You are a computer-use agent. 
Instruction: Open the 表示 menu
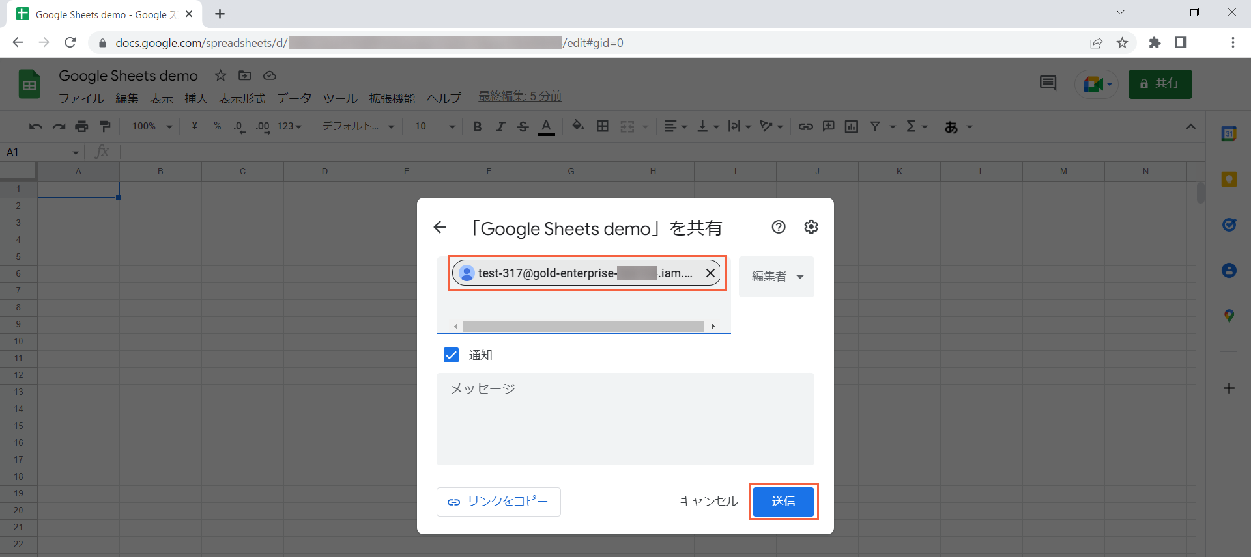pos(162,98)
